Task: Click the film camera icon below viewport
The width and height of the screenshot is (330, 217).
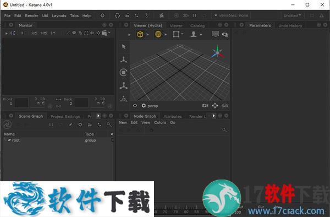Action: coord(205,106)
